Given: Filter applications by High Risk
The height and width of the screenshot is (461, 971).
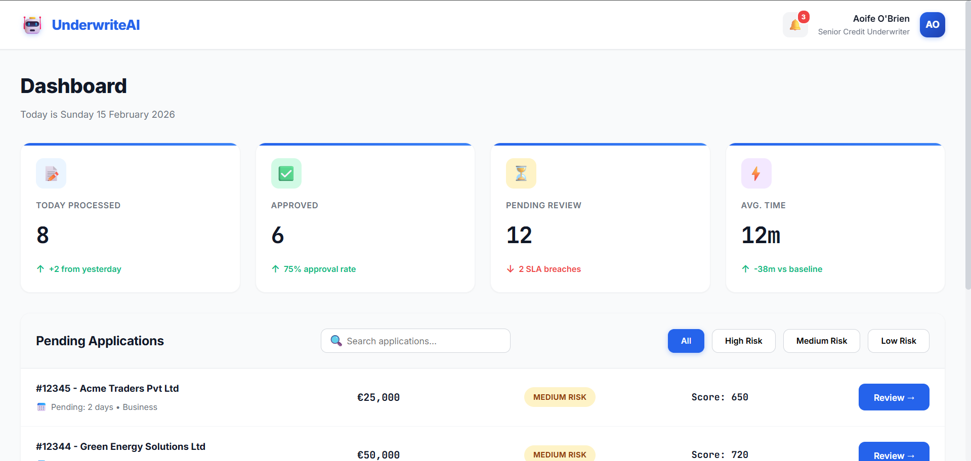Looking at the screenshot, I should point(743,341).
